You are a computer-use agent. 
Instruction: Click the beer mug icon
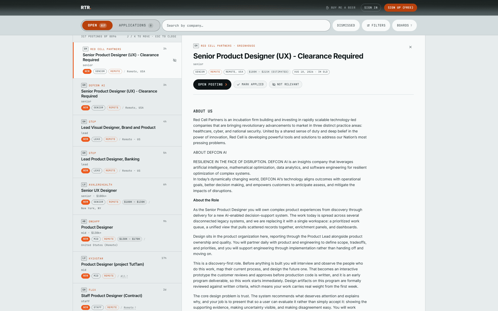point(327,8)
